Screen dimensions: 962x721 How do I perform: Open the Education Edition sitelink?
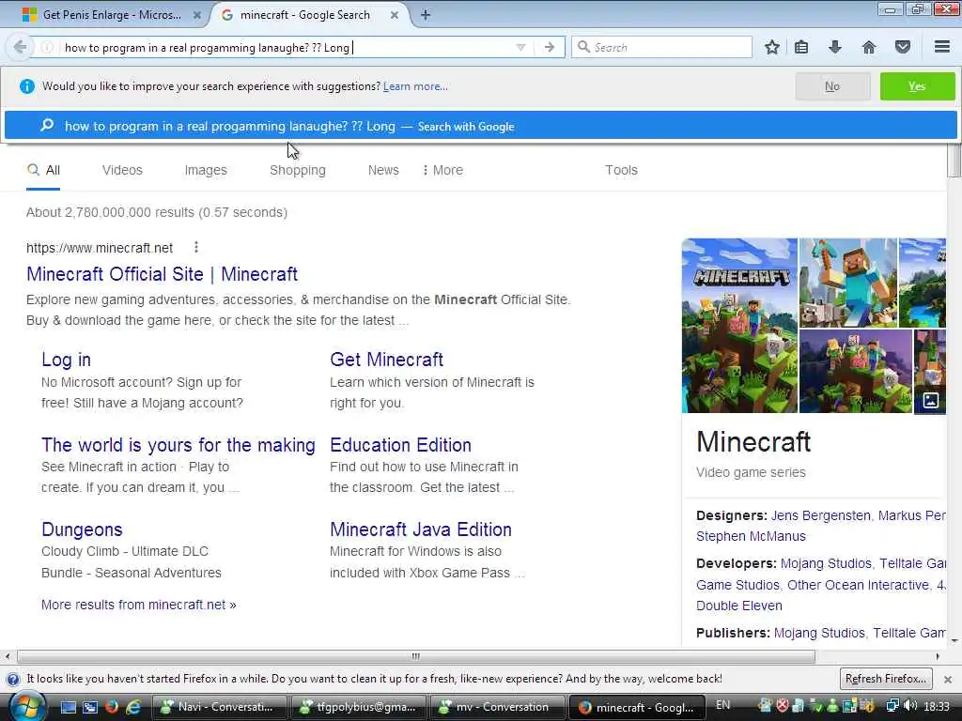coord(400,444)
